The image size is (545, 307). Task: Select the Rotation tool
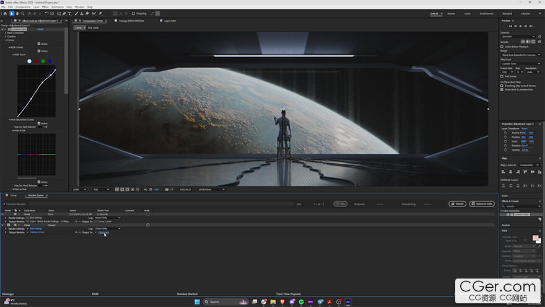tap(46, 14)
